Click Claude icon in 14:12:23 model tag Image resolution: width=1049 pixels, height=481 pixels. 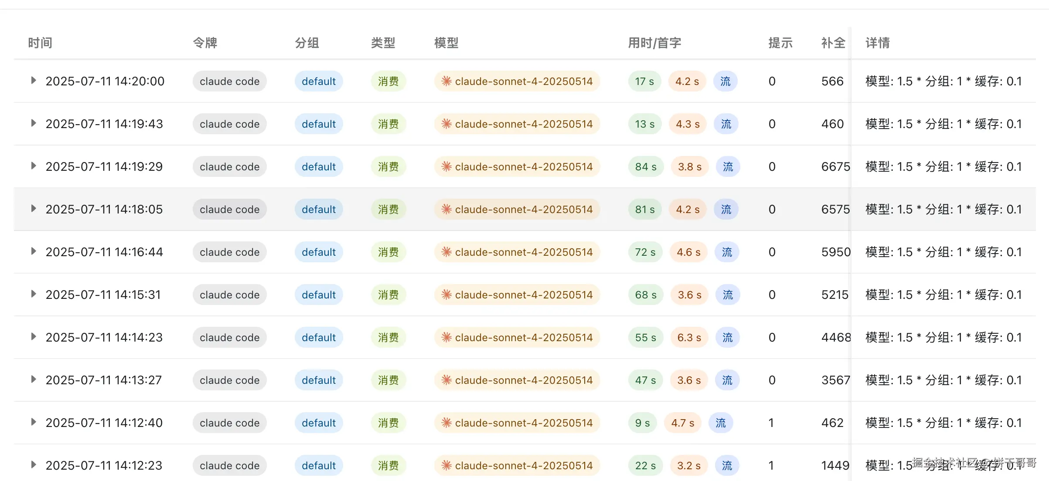point(446,465)
